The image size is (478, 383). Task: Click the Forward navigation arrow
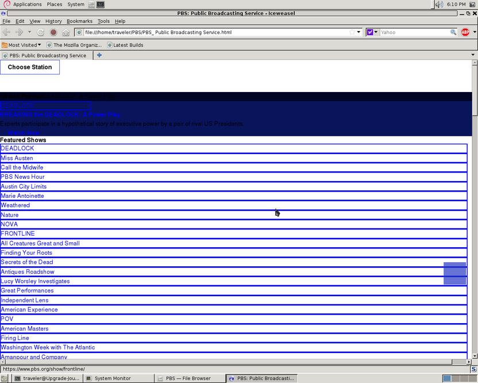point(19,32)
